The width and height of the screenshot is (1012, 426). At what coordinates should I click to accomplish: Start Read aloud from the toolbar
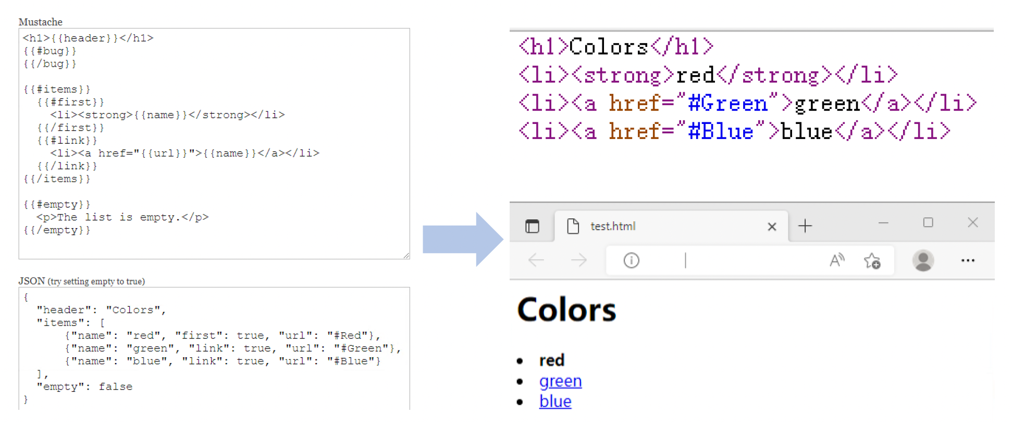tap(836, 260)
